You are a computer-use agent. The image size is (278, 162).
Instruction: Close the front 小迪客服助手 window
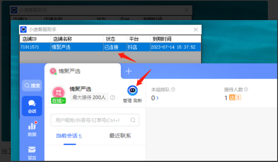click(196, 30)
